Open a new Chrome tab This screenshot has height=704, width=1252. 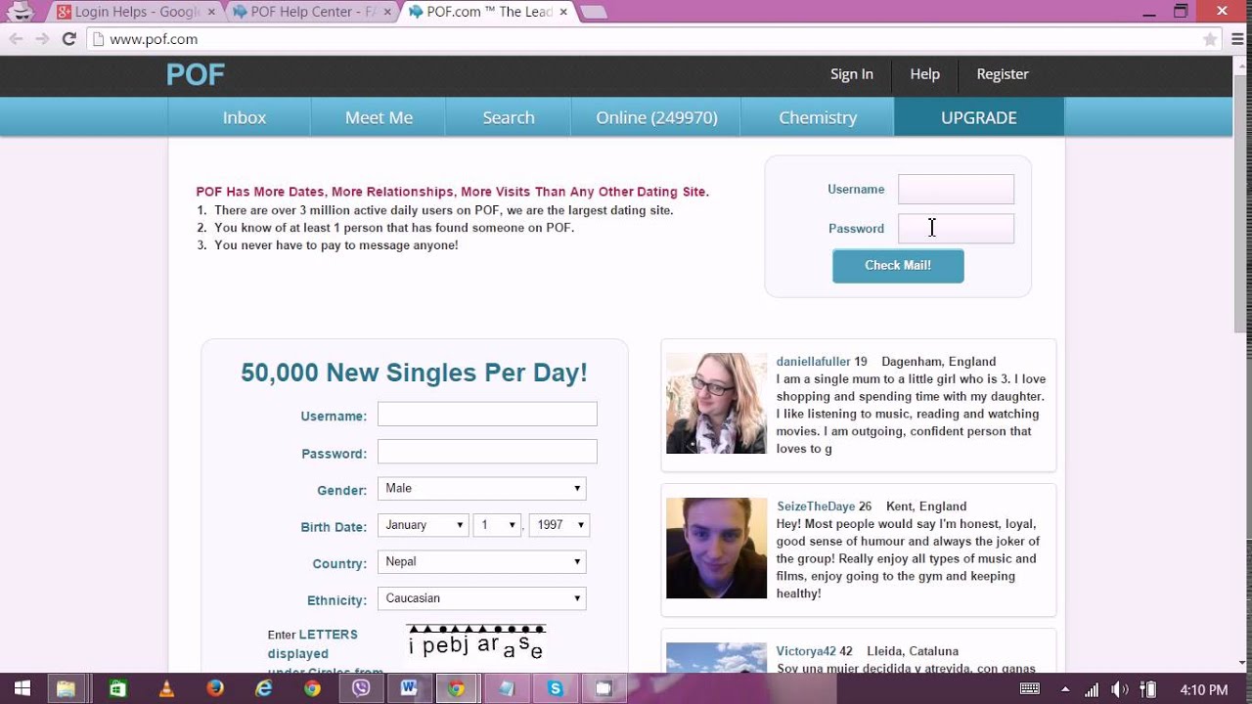coord(593,13)
